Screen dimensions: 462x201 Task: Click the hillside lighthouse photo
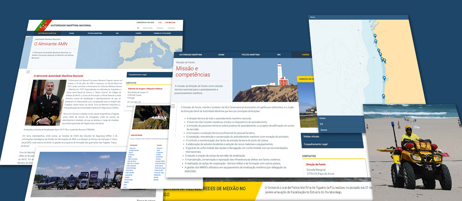(152, 117)
